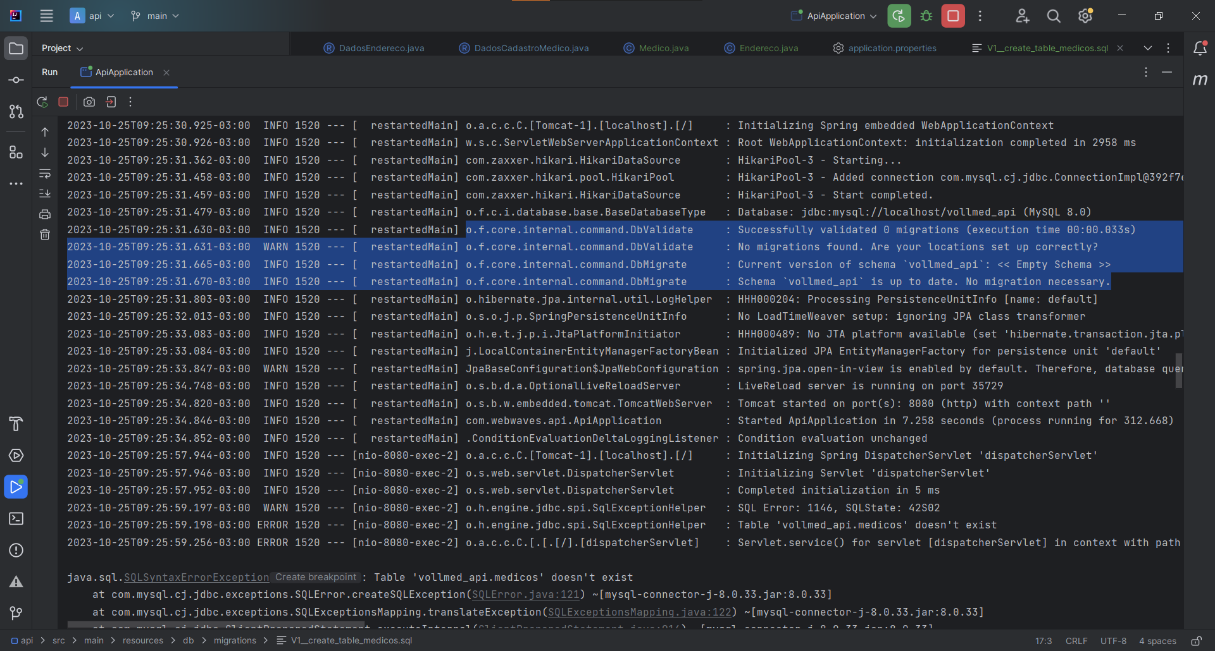Click the migrations breadcrumb
The height and width of the screenshot is (651, 1215).
tap(235, 640)
